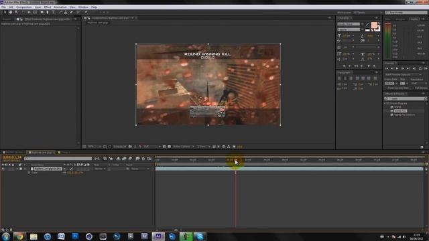This screenshot has width=429, height=241.
Task: Open the Animation menu
Action: pyautogui.click(x=60, y=7)
